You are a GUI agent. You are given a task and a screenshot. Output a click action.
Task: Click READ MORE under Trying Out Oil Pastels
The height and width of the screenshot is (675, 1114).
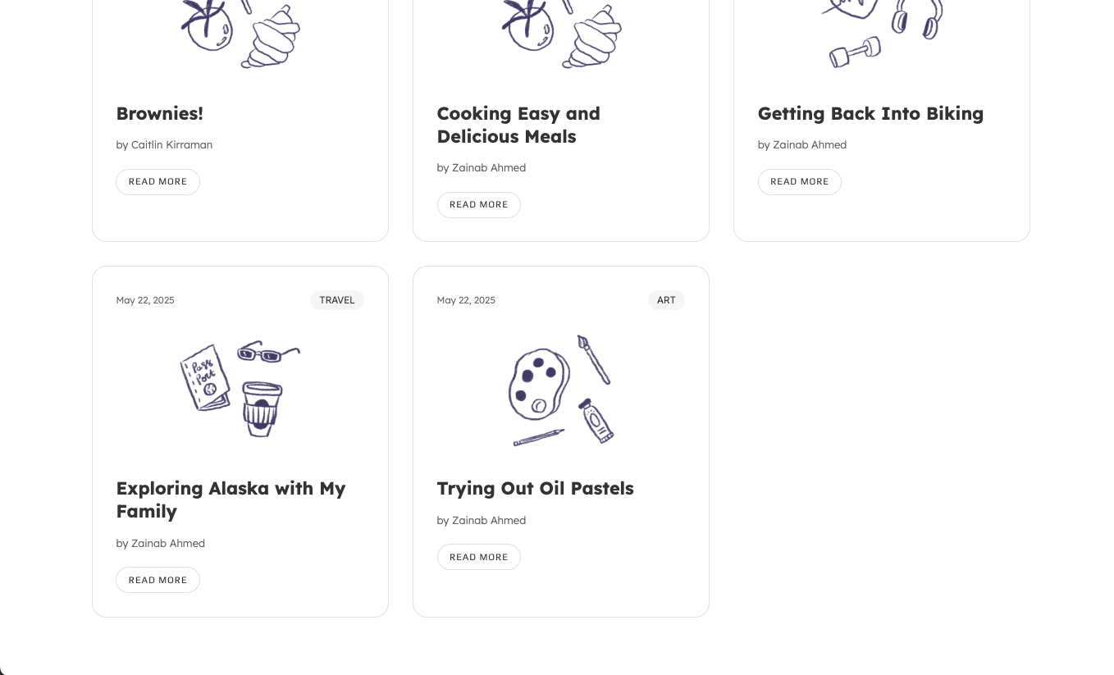pyautogui.click(x=478, y=557)
